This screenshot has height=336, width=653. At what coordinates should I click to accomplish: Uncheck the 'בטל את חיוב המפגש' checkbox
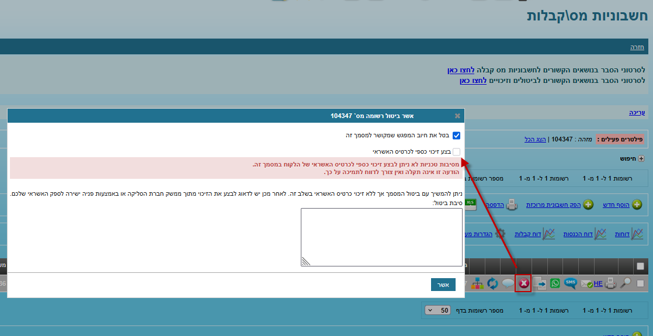point(457,136)
